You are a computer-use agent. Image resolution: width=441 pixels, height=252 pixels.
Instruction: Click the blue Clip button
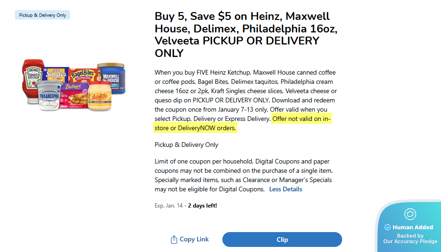point(282,239)
